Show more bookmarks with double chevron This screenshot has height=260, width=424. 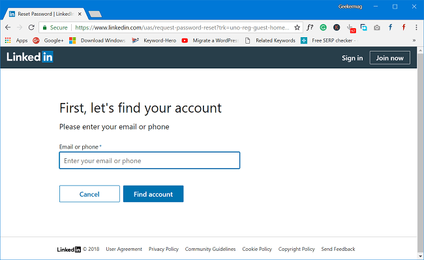coord(414,40)
